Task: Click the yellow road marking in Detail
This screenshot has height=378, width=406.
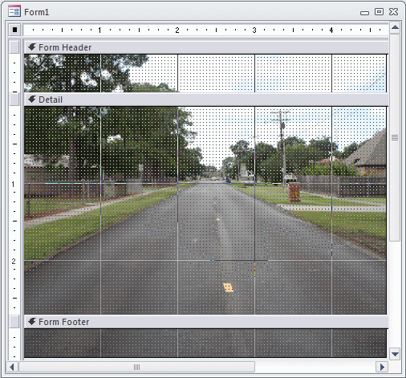Action: [228, 287]
